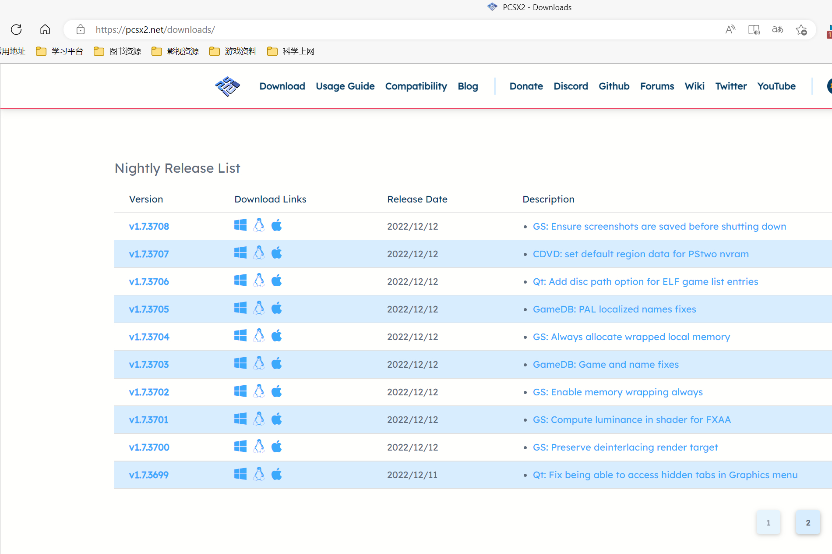Open 'Qt: Fix being able to access hidden tabs' link
The width and height of the screenshot is (832, 554).
point(665,475)
